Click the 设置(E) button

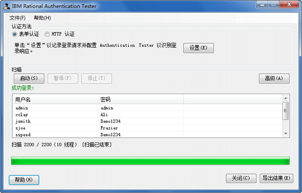click(198, 48)
